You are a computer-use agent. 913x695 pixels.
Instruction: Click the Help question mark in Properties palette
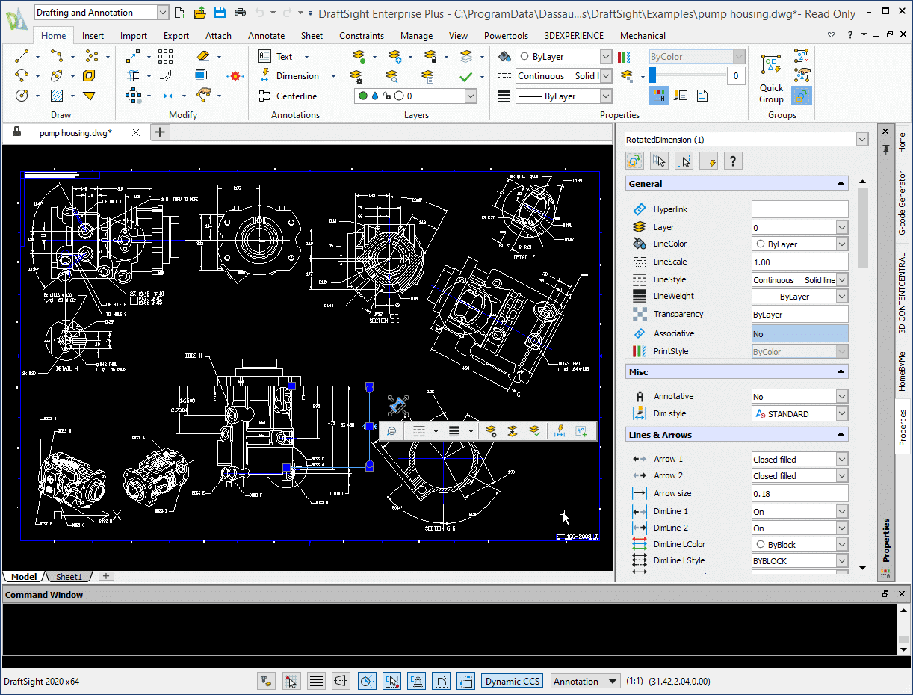coord(733,161)
